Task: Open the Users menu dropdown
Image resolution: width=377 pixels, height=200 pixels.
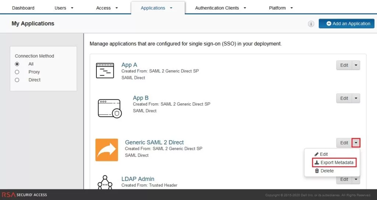Action: 64,8
